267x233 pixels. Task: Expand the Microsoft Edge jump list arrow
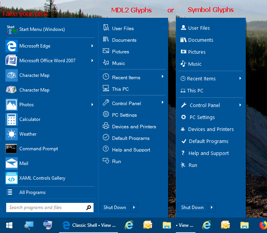[x=92, y=46]
